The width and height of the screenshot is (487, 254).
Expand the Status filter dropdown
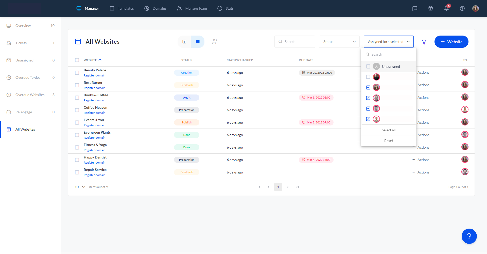click(339, 42)
